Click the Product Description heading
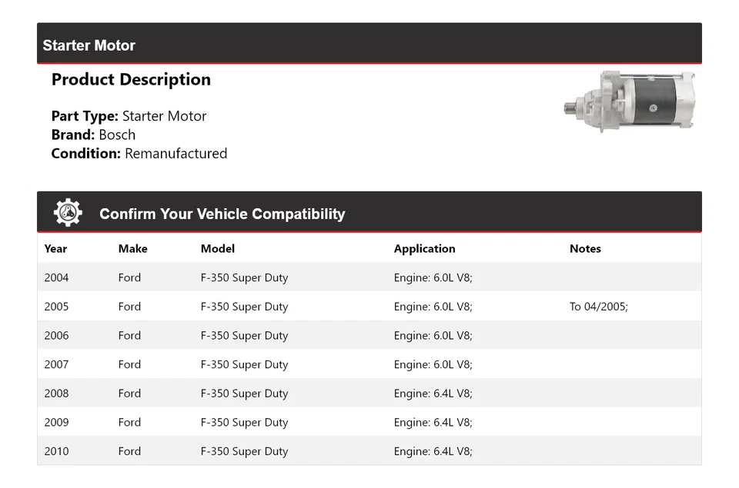This screenshot has height=488, width=739. pos(131,79)
